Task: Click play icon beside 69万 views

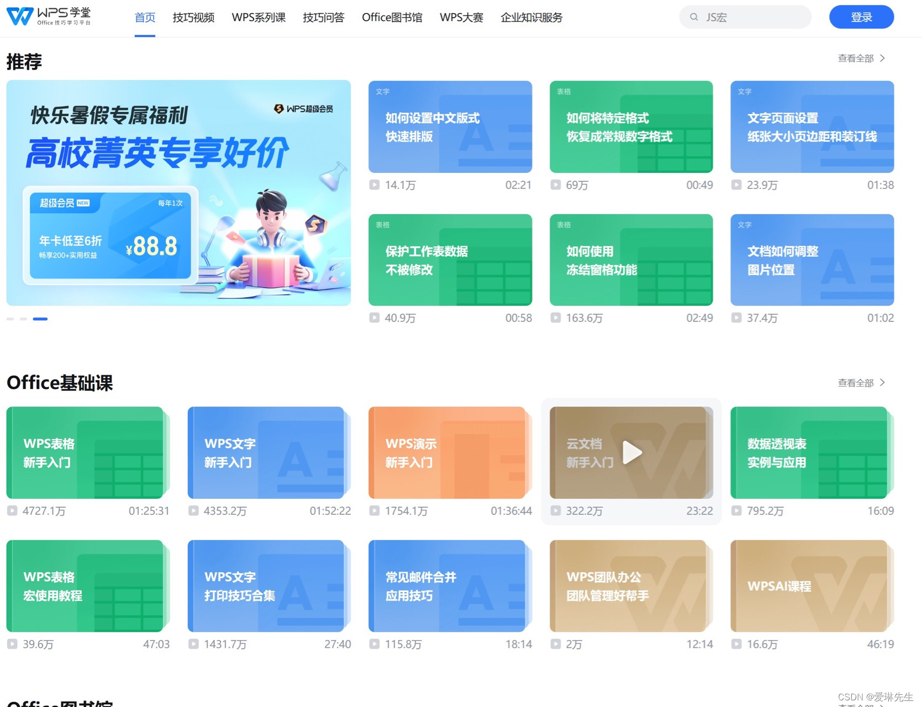Action: coord(556,185)
